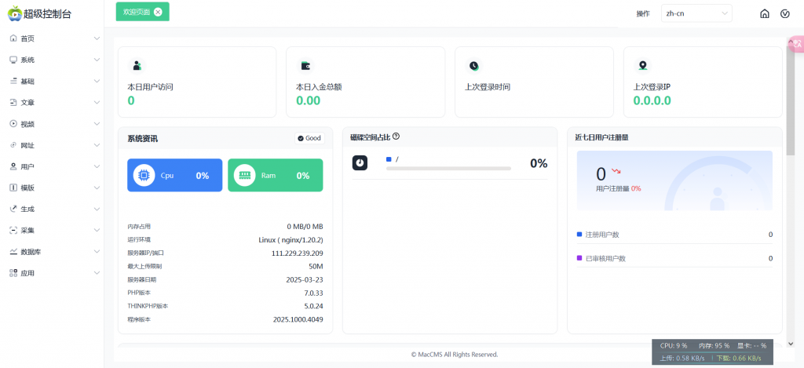Open the 网址 sidebar menu
Viewport: 804px width, 368px height.
pyautogui.click(x=52, y=145)
